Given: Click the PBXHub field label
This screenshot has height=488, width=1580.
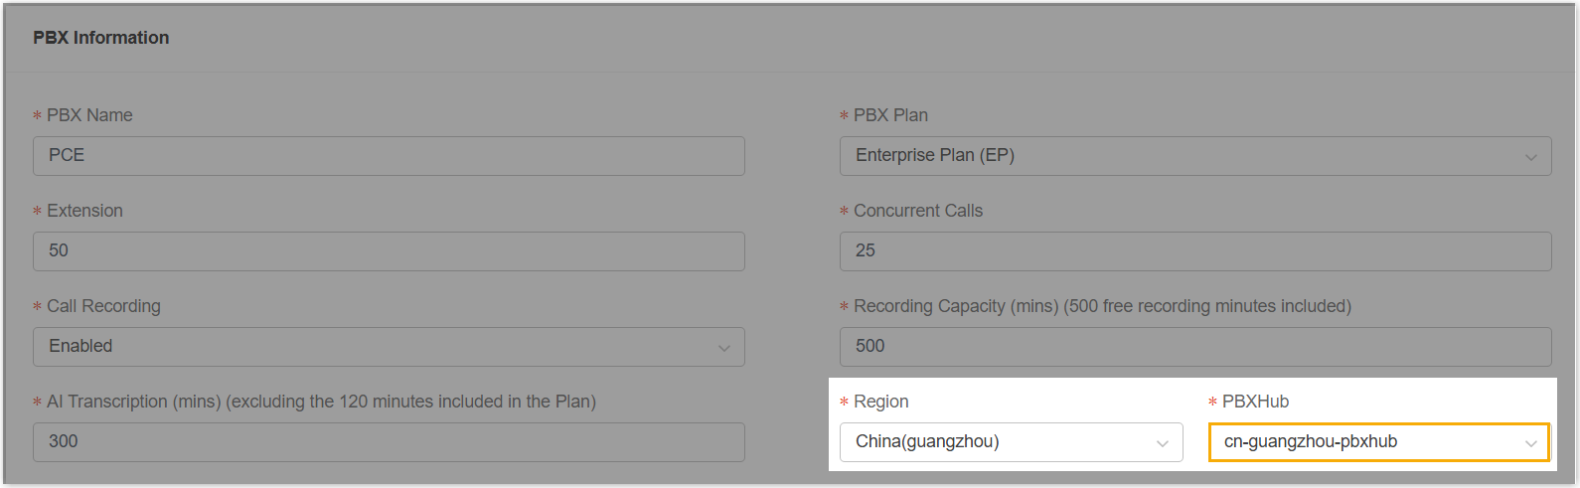Looking at the screenshot, I should pos(1255,402).
